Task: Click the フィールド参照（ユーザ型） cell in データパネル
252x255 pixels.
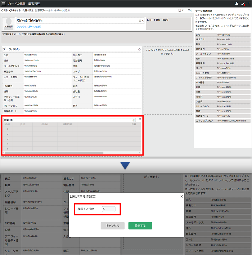Action: pyautogui.click(x=82, y=79)
